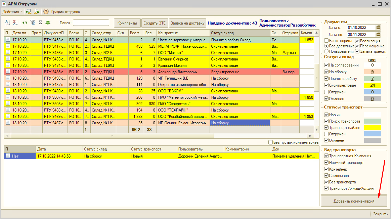Click the Дата с date field
Image resolution: width=391 pixels, height=219 pixels.
tap(361, 28)
